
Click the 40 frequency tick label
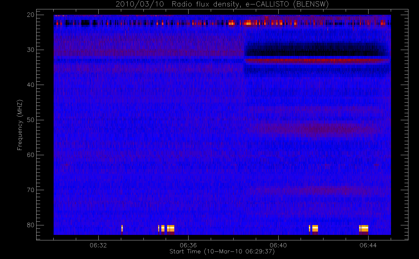tap(31, 85)
